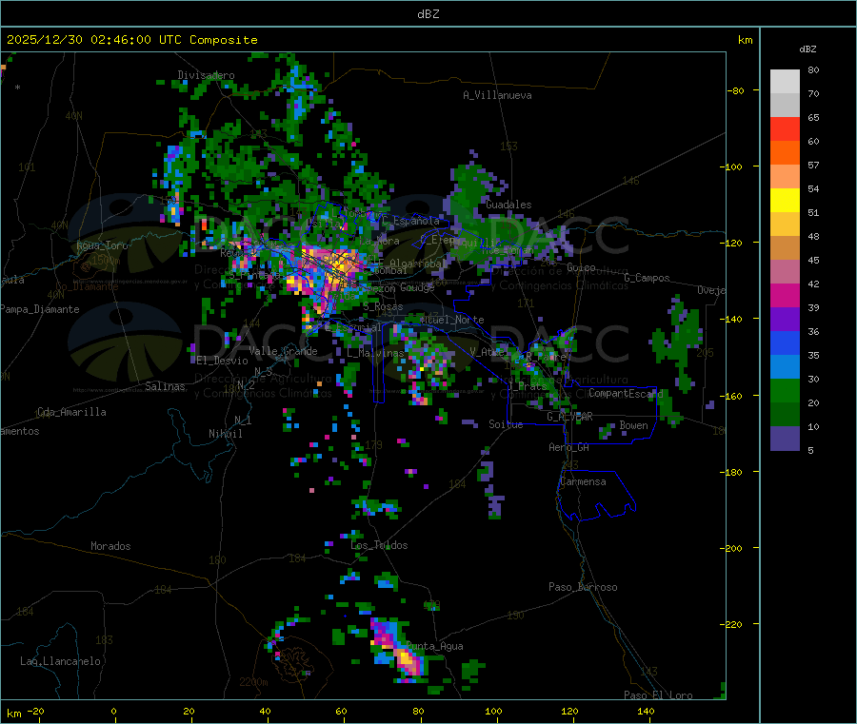The width and height of the screenshot is (857, 724).
Task: Click the Carmensa location label
Action: point(583,481)
